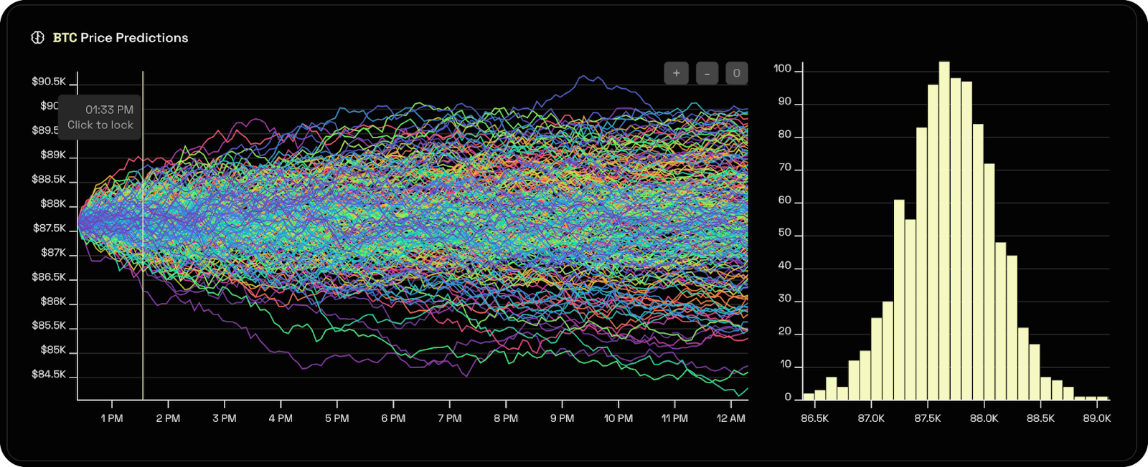The width and height of the screenshot is (1148, 467).
Task: Click the 12 AM time axis label
Action: 730,418
